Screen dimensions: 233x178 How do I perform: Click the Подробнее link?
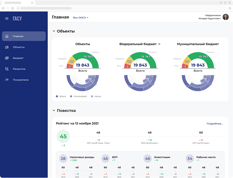click(214, 124)
